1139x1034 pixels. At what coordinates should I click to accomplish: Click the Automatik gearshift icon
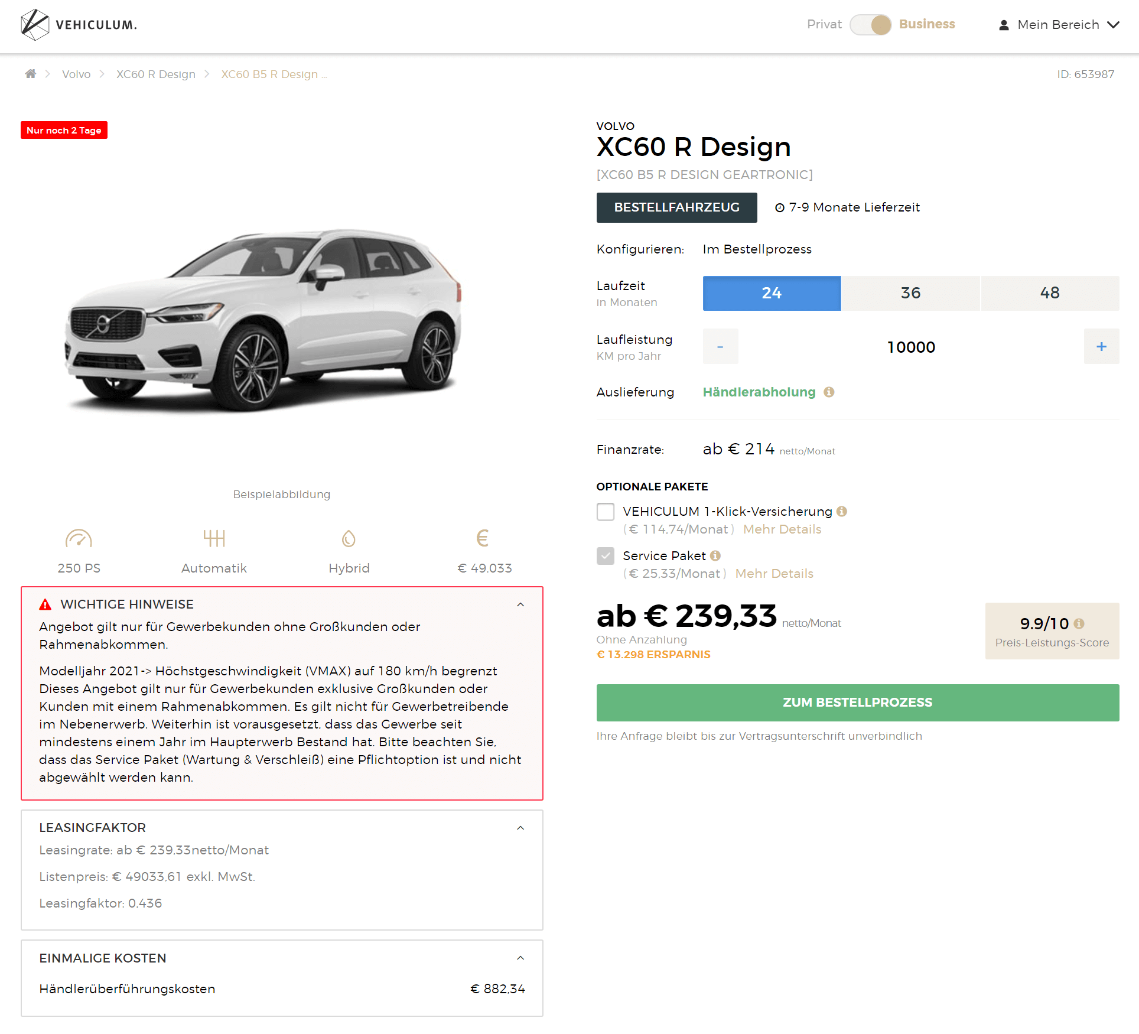214,538
